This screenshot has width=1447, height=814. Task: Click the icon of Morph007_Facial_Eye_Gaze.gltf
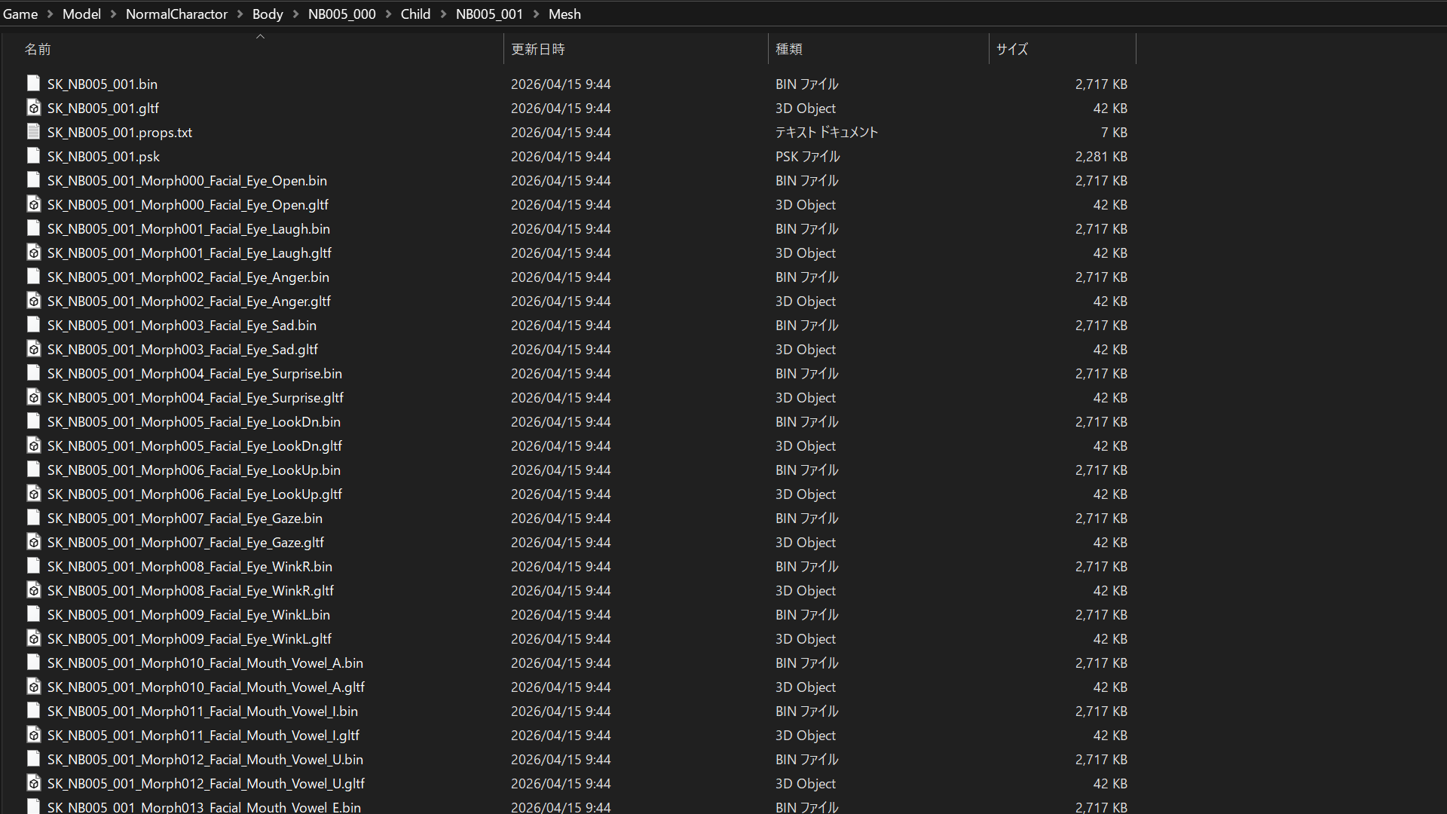click(33, 542)
